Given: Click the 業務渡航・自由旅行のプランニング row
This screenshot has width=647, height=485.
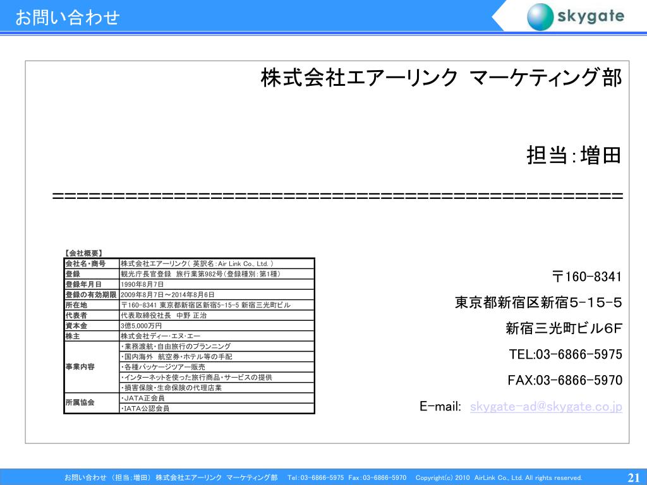Looking at the screenshot, I should coord(217,346).
